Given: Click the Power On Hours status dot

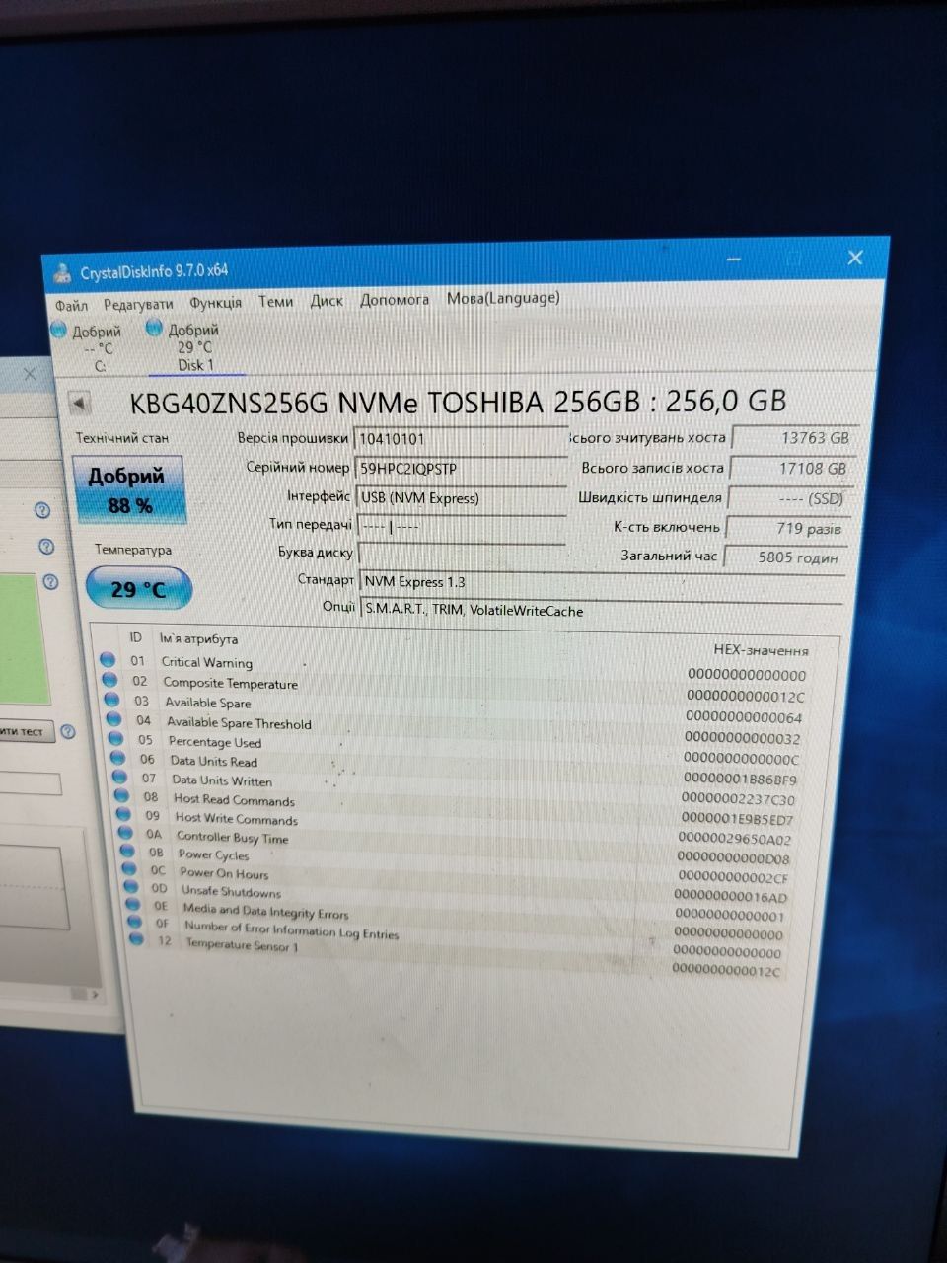Looking at the screenshot, I should 129,869.
